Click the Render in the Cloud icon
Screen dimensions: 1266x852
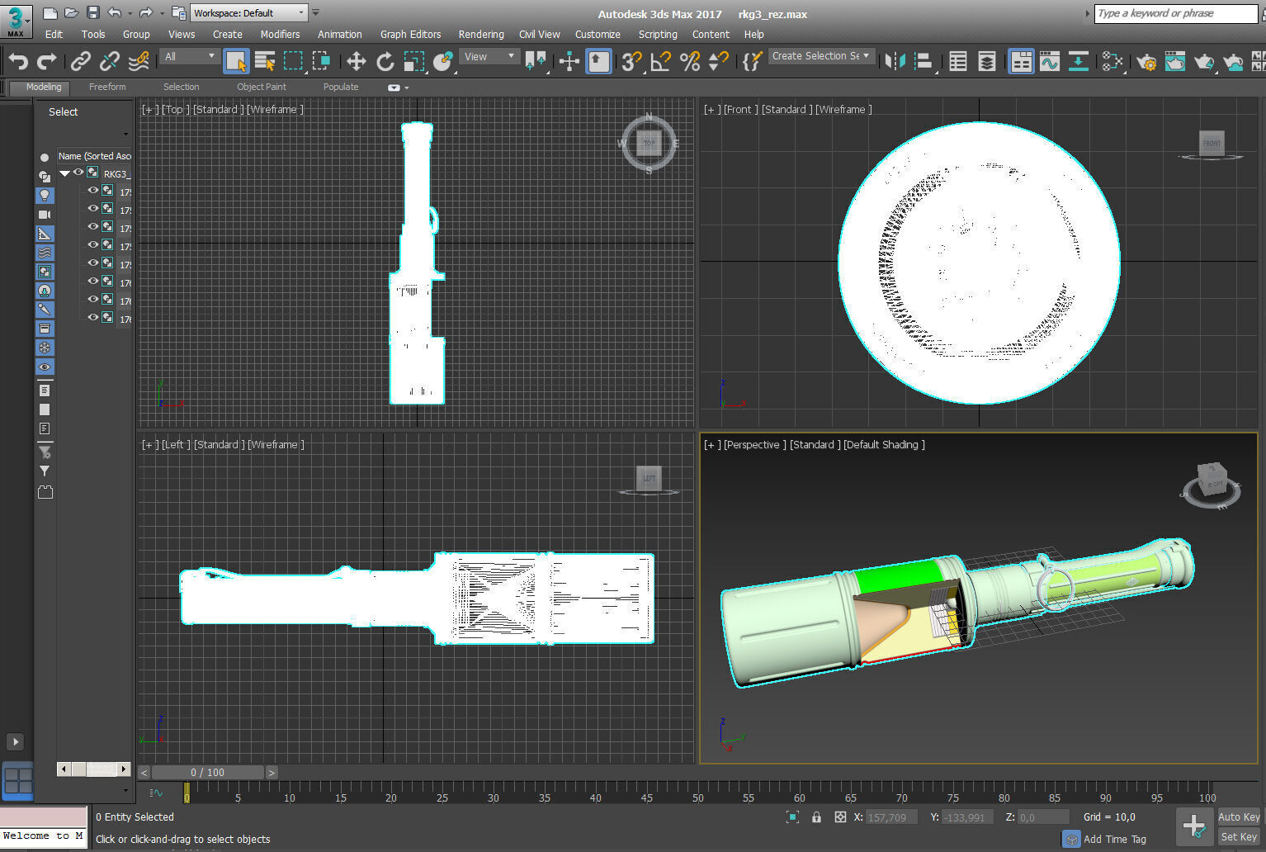pos(1233,61)
